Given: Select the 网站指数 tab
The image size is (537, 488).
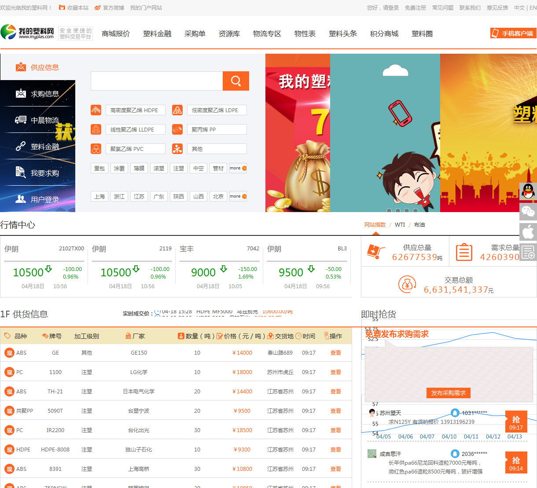Looking at the screenshot, I should tap(375, 225).
